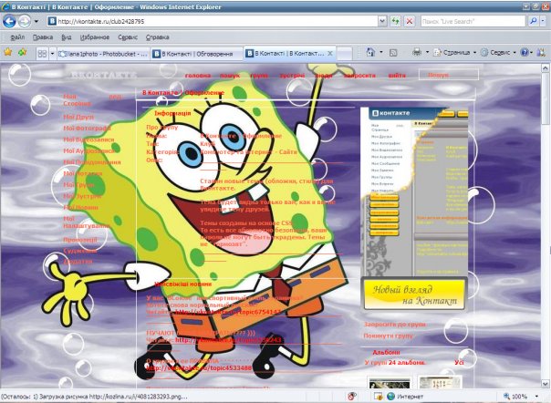Click the vertical scrollbar up arrow
The height and width of the screenshot is (403, 551).
546,67
